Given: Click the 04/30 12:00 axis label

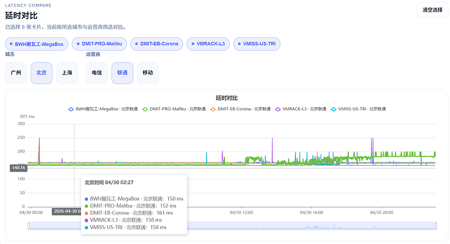Looking at the screenshot, I should (241, 213).
